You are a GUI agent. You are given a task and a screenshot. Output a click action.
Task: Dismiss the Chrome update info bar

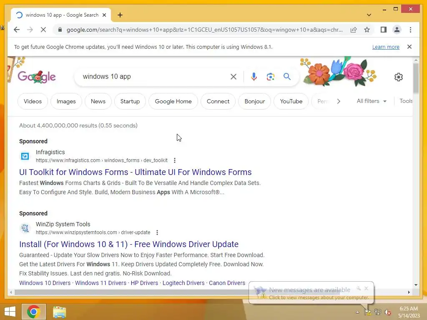[409, 47]
